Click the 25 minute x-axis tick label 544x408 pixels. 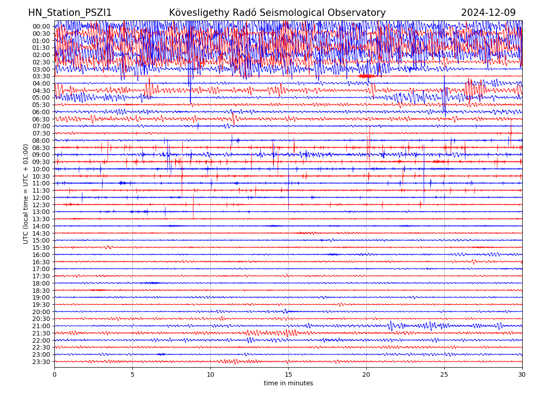tap(444, 375)
